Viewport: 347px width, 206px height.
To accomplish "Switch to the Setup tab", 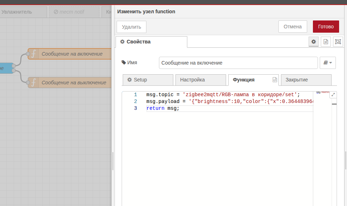I will [148, 80].
